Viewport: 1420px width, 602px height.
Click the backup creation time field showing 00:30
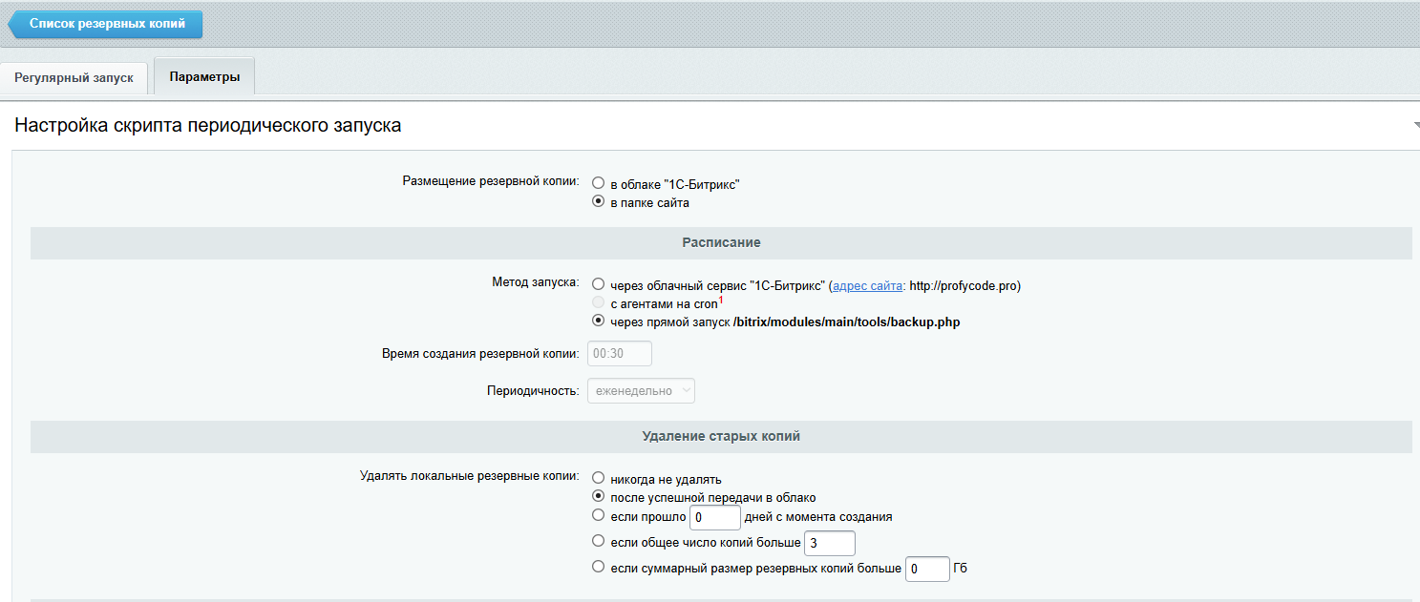coord(619,353)
